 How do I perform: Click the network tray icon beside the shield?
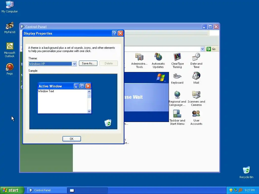coord(235,190)
